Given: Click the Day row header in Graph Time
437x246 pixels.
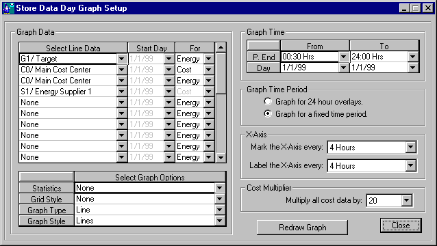Looking at the screenshot, I should [264, 68].
